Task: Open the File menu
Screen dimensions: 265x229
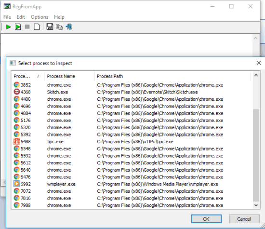Action: click(x=7, y=17)
